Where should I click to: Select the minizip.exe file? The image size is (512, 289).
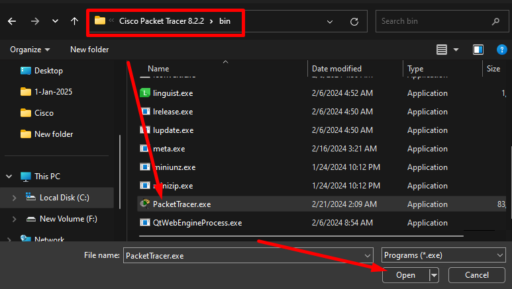coord(173,186)
